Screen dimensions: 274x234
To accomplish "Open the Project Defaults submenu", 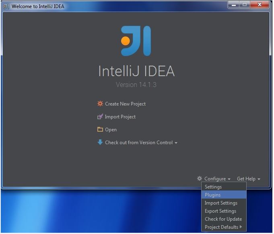I will 224,227.
